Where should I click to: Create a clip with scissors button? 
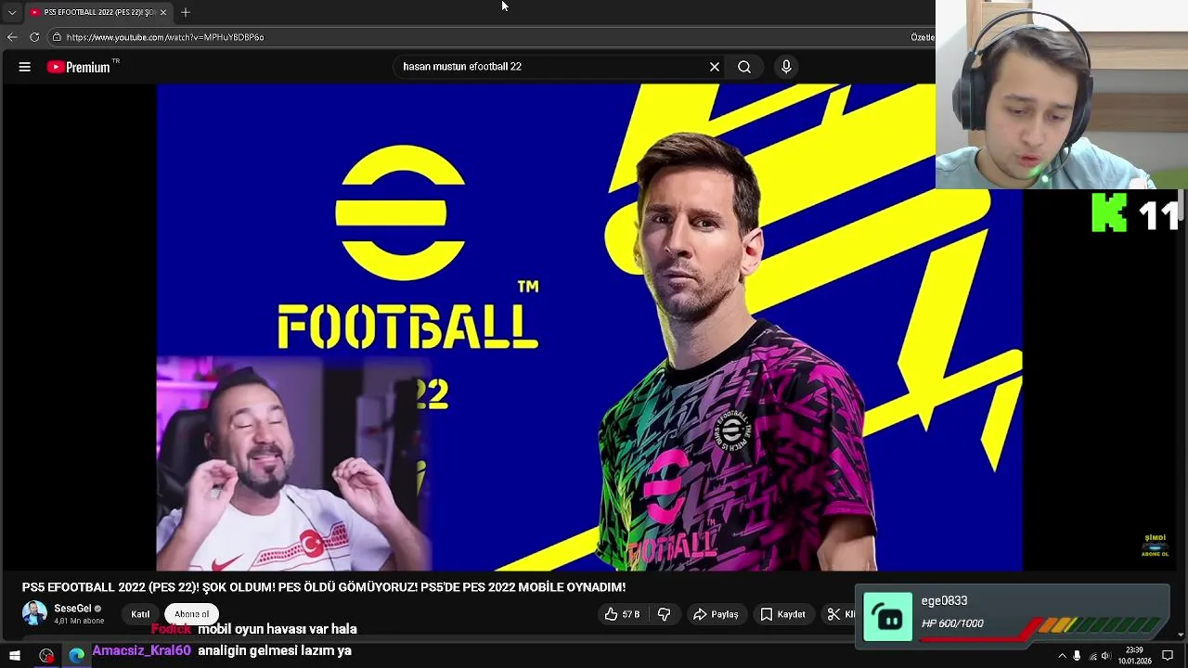coord(840,614)
